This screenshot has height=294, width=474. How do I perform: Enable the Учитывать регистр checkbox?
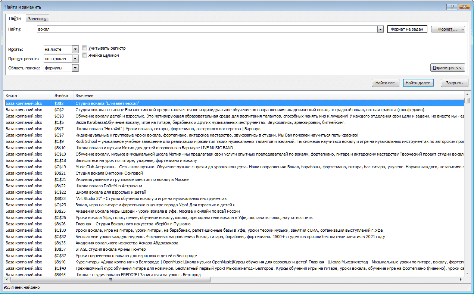click(x=85, y=48)
